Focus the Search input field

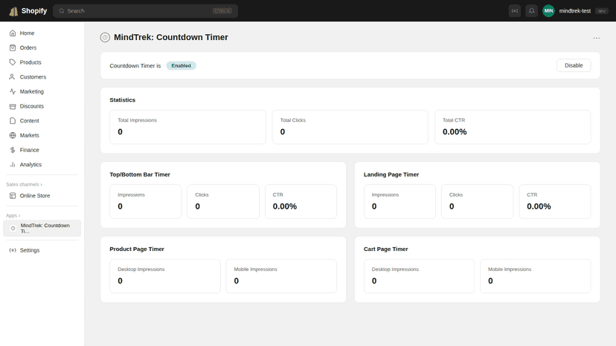145,11
